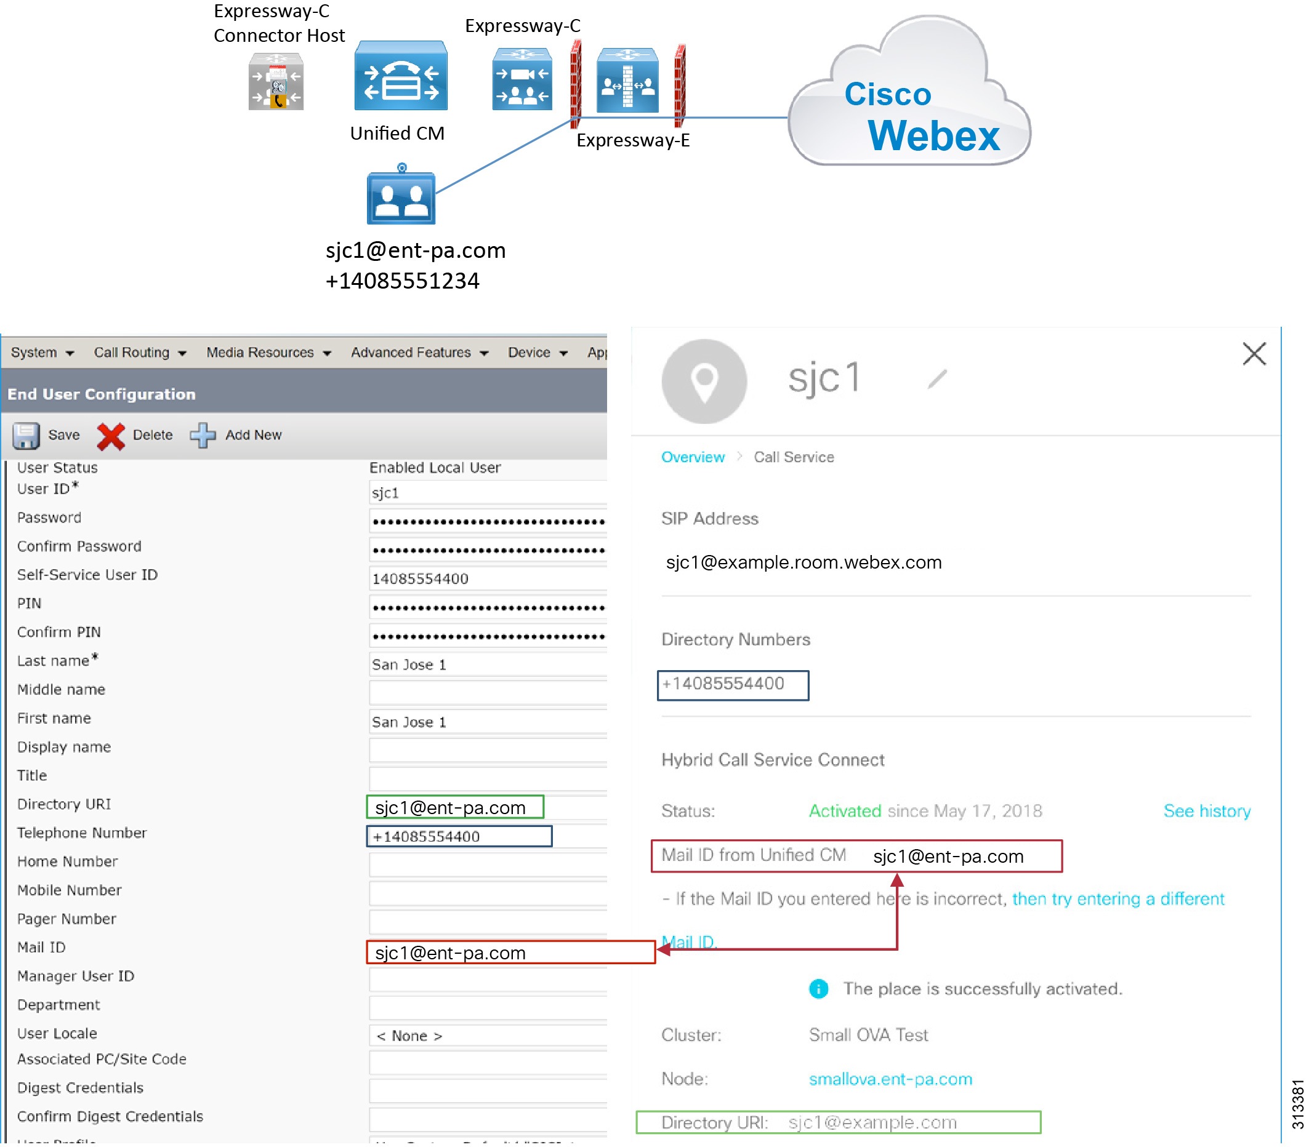Click the sjc1@example.room.webex.com SIP address
Viewport: 1309px width, 1147px height.
pyautogui.click(x=804, y=562)
